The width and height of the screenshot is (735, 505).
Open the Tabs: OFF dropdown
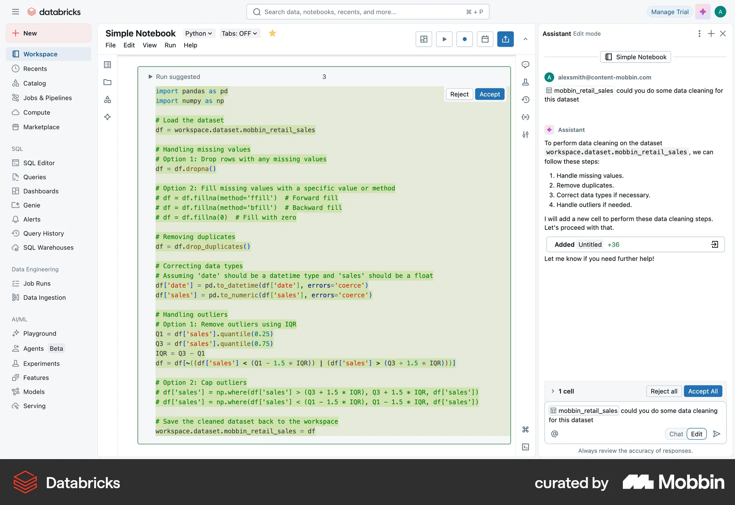point(239,33)
